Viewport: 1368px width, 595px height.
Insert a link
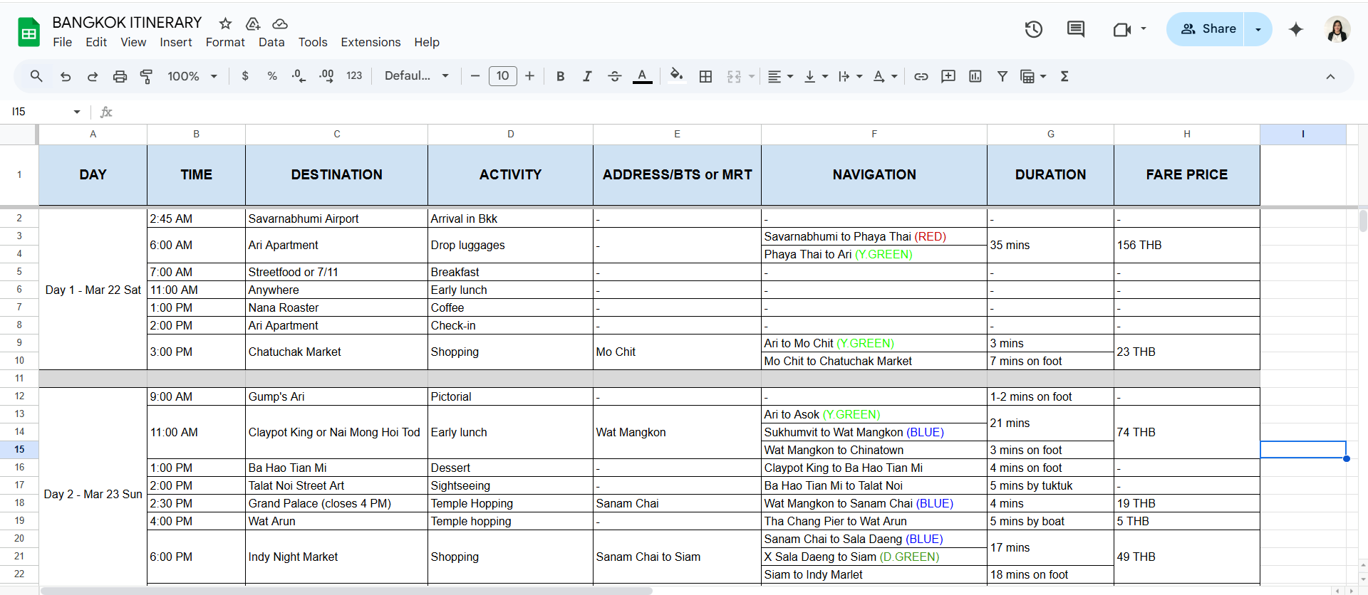pyautogui.click(x=921, y=76)
